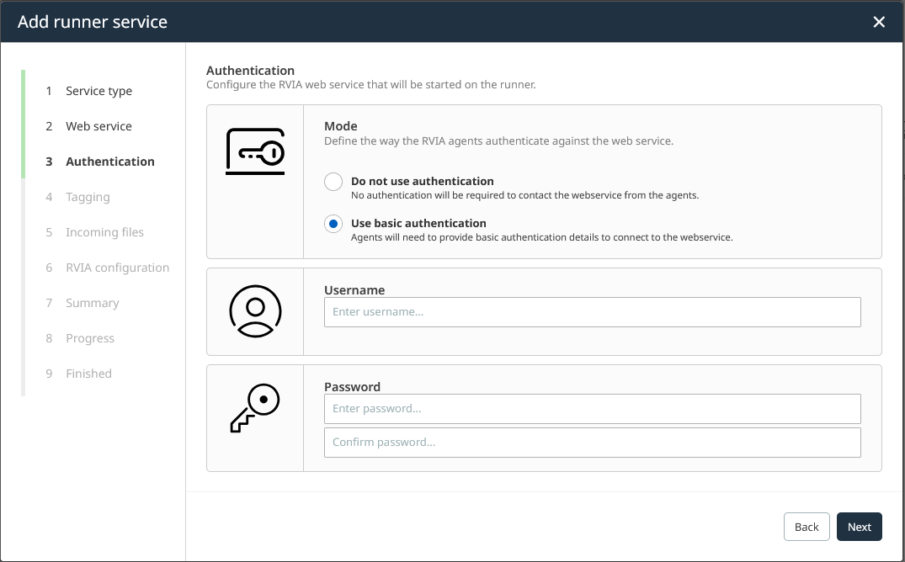Close the Add runner service dialog
The width and height of the screenshot is (905, 562).
click(879, 22)
